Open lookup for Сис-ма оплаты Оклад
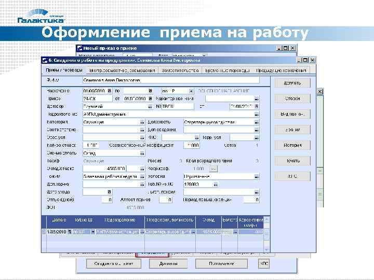Viewport: 374px width, 280px height. [x=142, y=153]
